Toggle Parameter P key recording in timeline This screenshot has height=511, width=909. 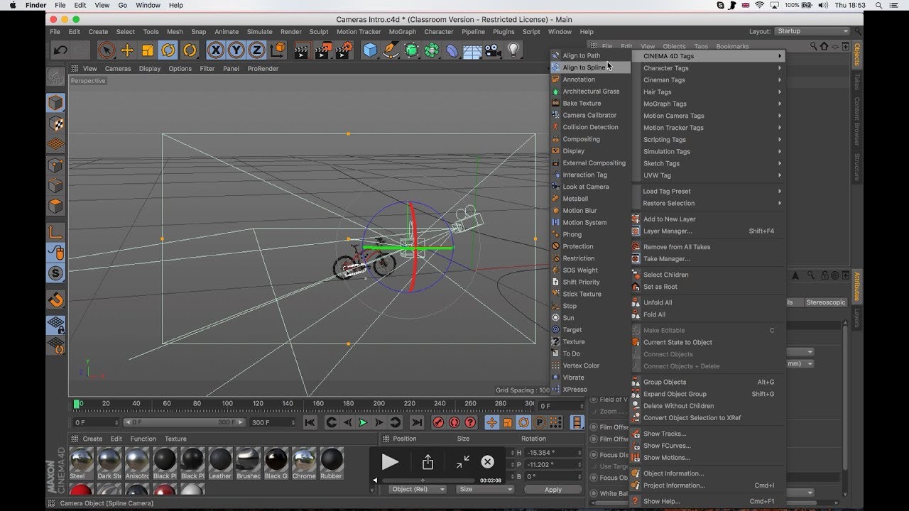[539, 422]
